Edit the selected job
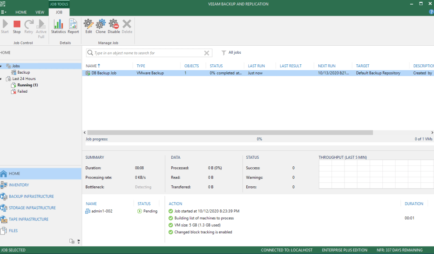Image resolution: width=434 pixels, height=254 pixels. [88, 26]
